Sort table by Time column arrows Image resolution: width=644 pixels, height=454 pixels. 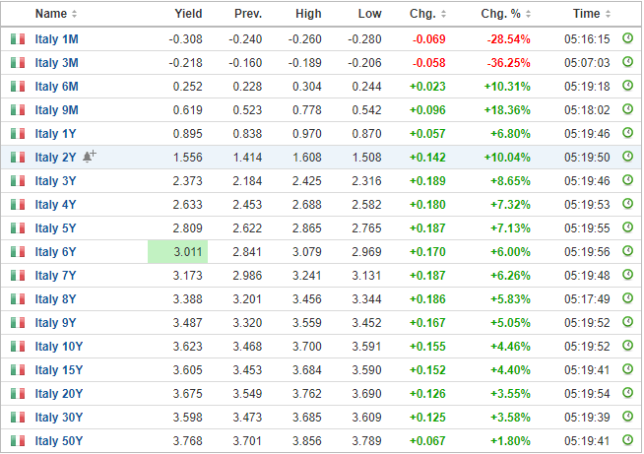click(x=608, y=14)
